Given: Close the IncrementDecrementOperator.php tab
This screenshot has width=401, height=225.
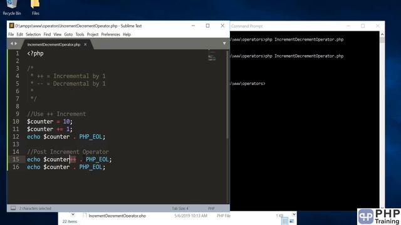Looking at the screenshot, I should point(85,44).
